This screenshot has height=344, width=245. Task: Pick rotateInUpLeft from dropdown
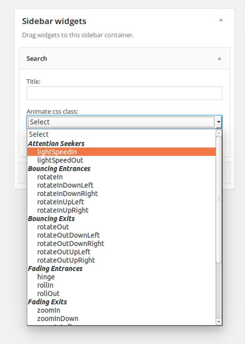click(x=60, y=202)
